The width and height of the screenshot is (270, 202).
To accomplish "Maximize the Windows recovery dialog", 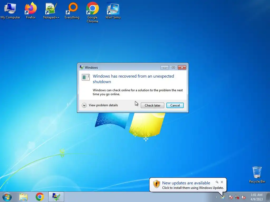I will pyautogui.click(x=173, y=68).
